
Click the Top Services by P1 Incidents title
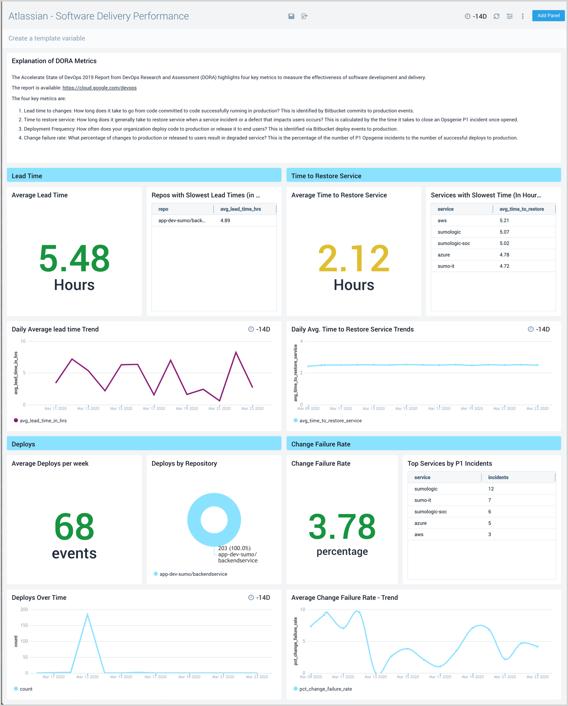[450, 463]
